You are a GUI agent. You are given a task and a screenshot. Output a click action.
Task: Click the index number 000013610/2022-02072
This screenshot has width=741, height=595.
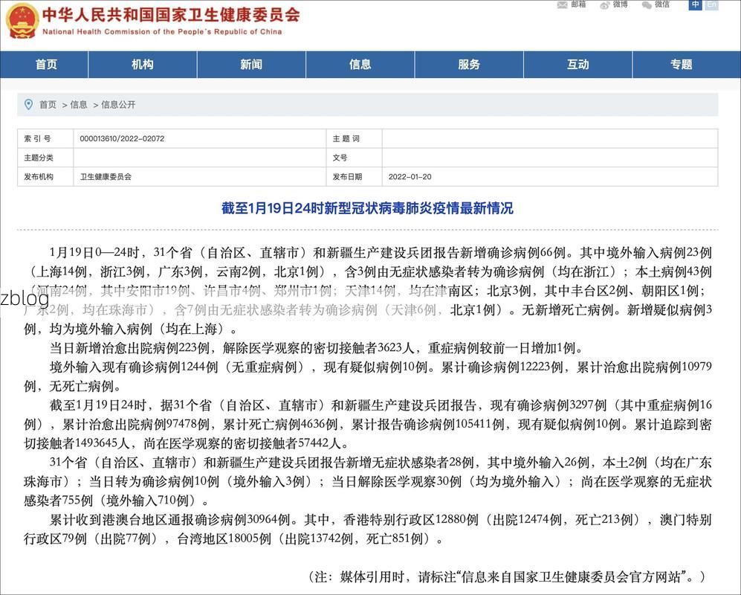(122, 138)
